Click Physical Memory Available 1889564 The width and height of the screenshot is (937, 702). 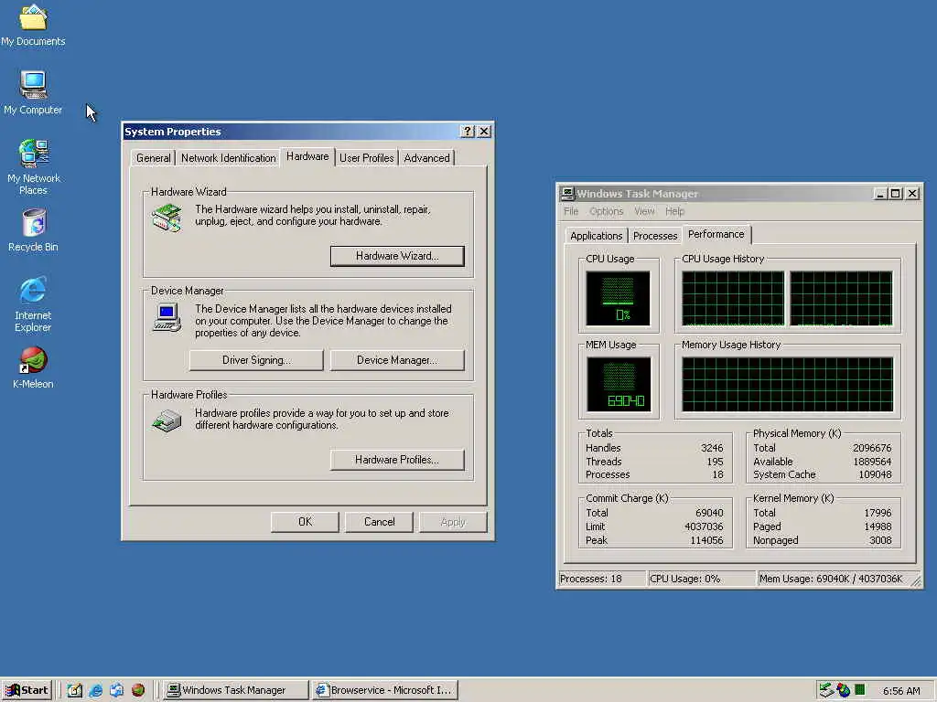pos(872,462)
